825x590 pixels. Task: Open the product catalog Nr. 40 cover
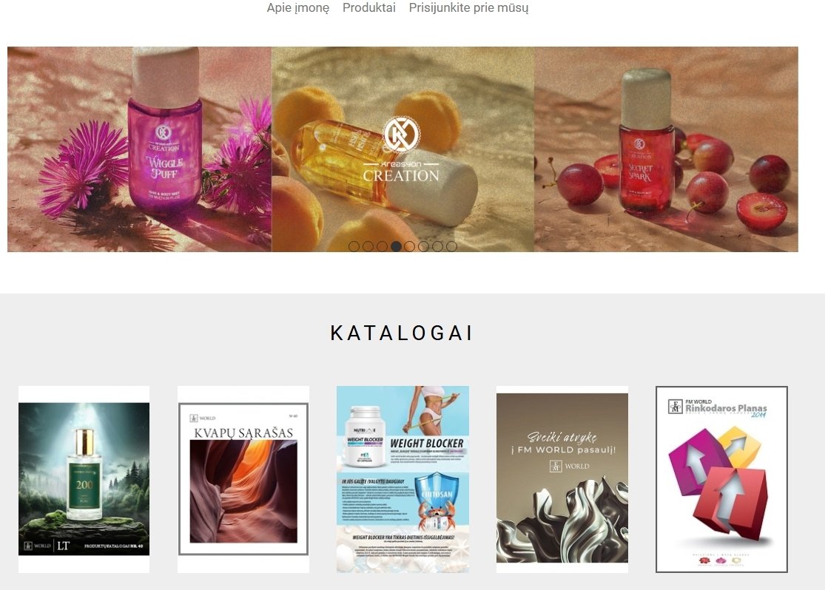coord(84,479)
